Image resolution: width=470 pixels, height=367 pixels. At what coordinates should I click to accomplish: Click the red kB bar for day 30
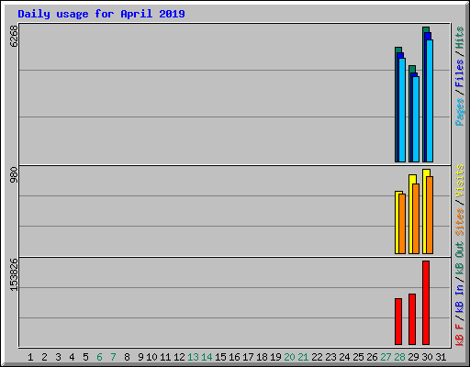click(x=426, y=303)
